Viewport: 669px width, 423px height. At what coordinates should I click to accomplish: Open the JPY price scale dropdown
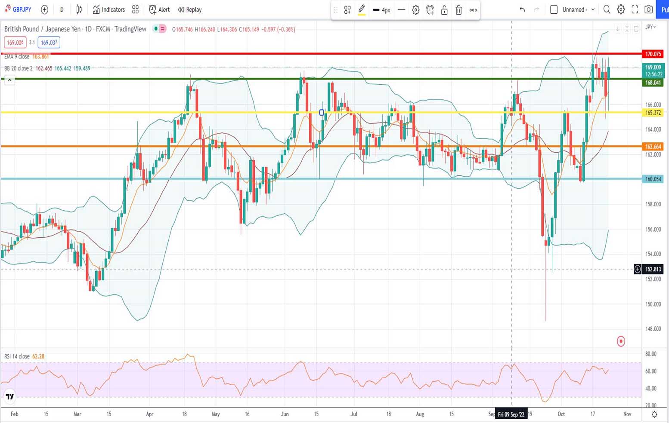tap(650, 27)
